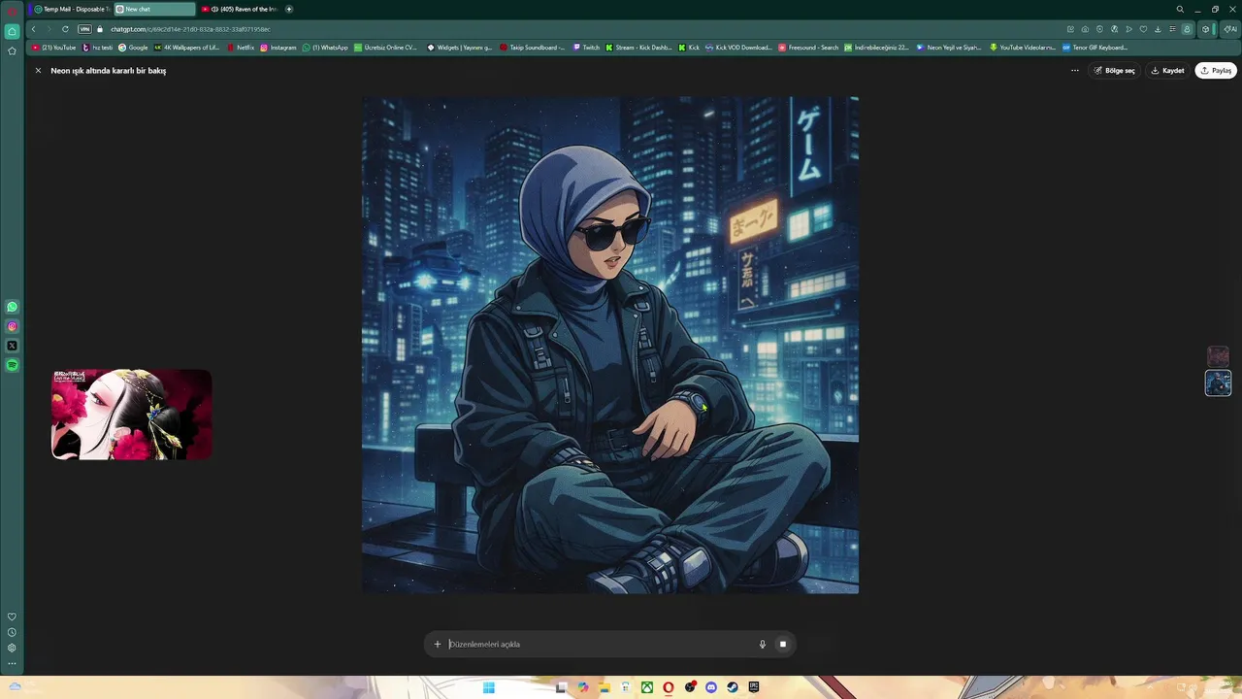Switch to the New chat tab
1242x699 pixels.
[153, 9]
